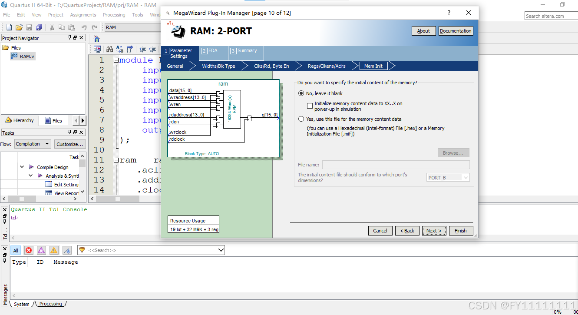Image resolution: width=578 pixels, height=315 pixels.
Task: Click the Files folder in navigator
Action: tap(12, 48)
